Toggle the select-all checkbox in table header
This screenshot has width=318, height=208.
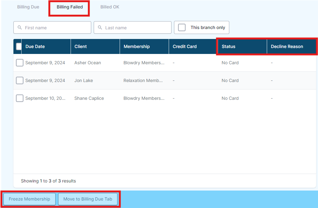pyautogui.click(x=19, y=46)
